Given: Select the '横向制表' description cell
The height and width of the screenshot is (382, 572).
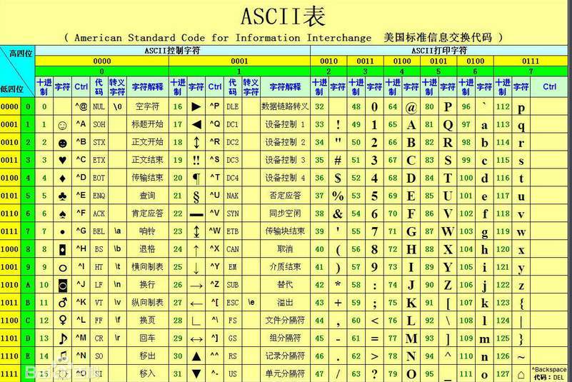Looking at the screenshot, I should coord(147,267).
